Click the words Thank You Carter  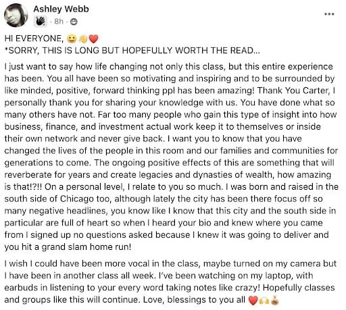click(294, 91)
